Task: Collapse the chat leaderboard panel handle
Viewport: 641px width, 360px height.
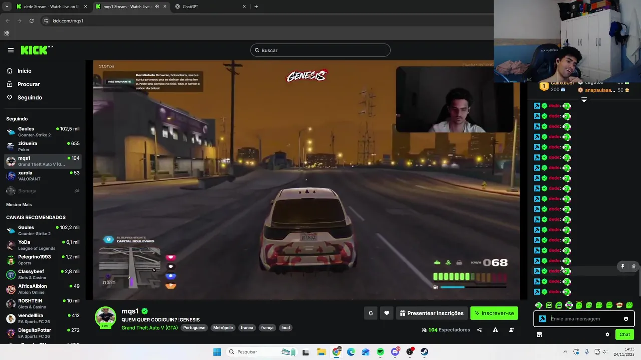Action: coord(584,100)
